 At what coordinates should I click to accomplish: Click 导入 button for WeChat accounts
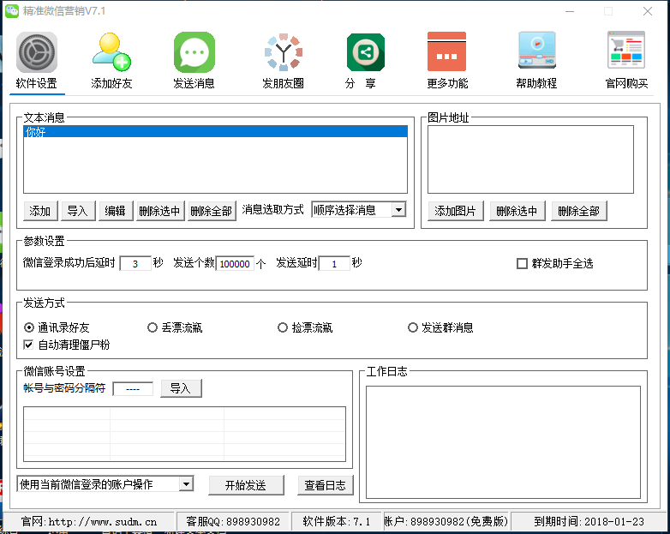tap(181, 388)
